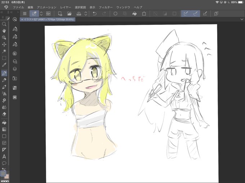Open the 編集 menu
This screenshot has width=245, height=183.
(x=31, y=7)
